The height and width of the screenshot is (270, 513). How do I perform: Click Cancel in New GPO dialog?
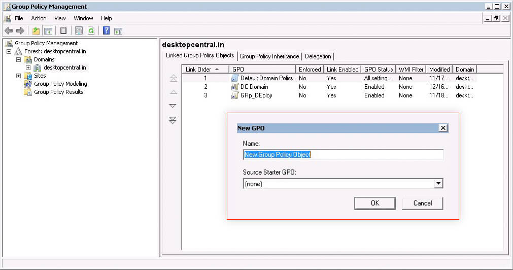point(422,203)
